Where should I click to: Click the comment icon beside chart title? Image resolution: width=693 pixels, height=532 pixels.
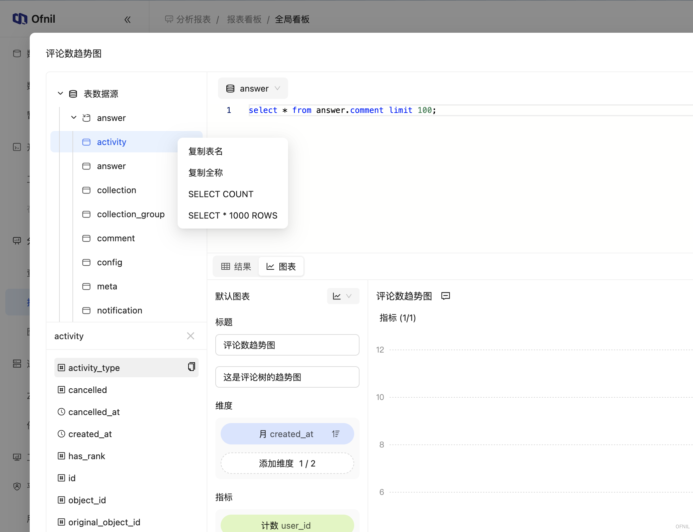(446, 296)
